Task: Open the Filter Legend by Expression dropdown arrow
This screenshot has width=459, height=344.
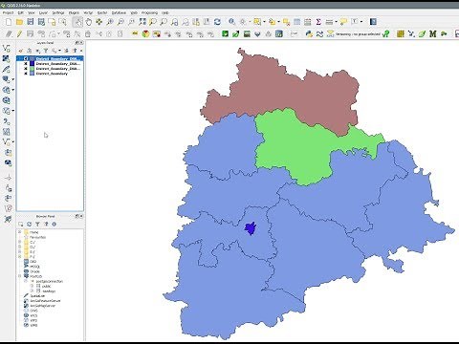Action: coord(59,51)
